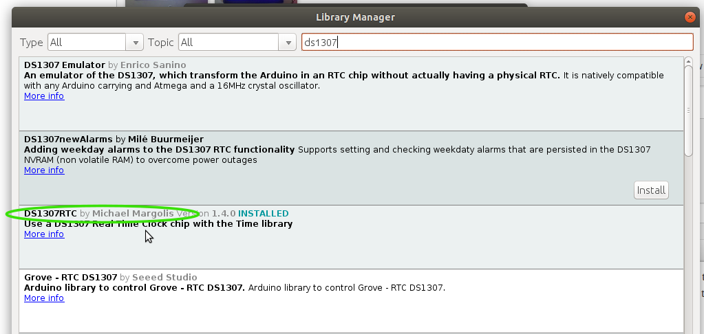Select the DS1307RTC library title

coord(50,214)
